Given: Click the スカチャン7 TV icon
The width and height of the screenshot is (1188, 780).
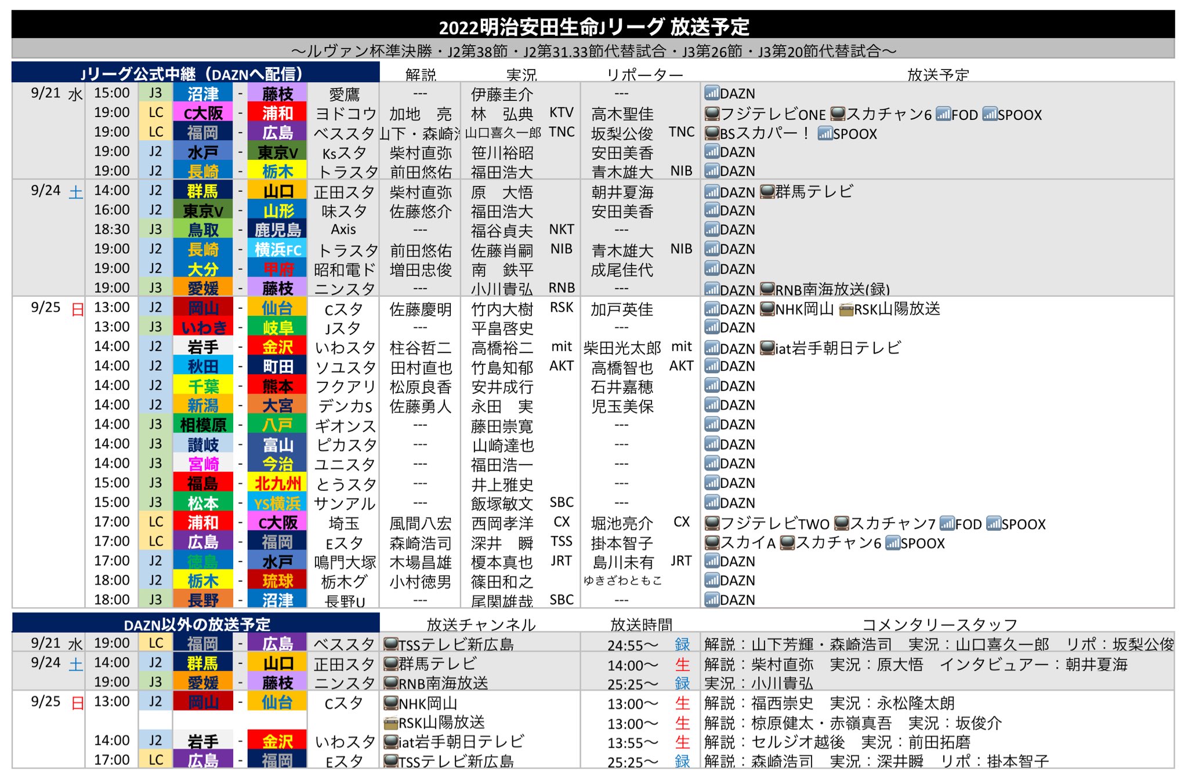Looking at the screenshot, I should [841, 523].
